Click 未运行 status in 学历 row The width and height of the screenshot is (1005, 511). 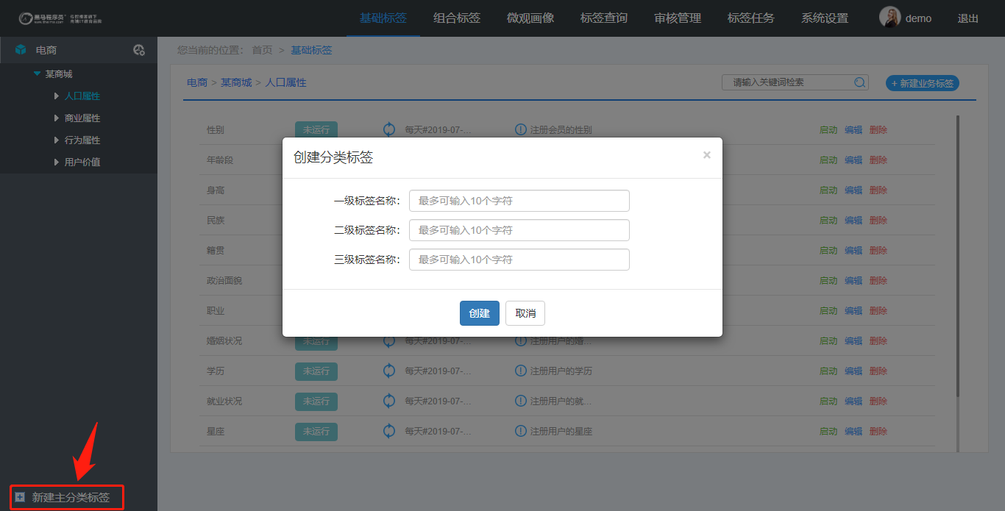coord(316,371)
